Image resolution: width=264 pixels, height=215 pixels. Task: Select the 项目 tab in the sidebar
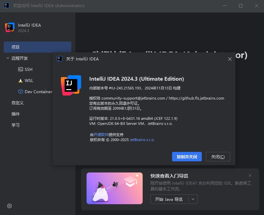pos(38,47)
